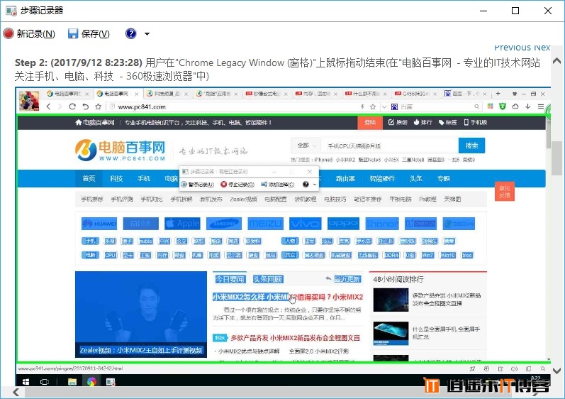Expand the dropdown arrow beside help icon

point(147,34)
